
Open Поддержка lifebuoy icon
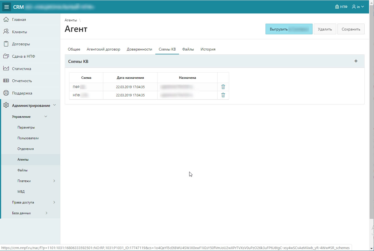(6, 93)
